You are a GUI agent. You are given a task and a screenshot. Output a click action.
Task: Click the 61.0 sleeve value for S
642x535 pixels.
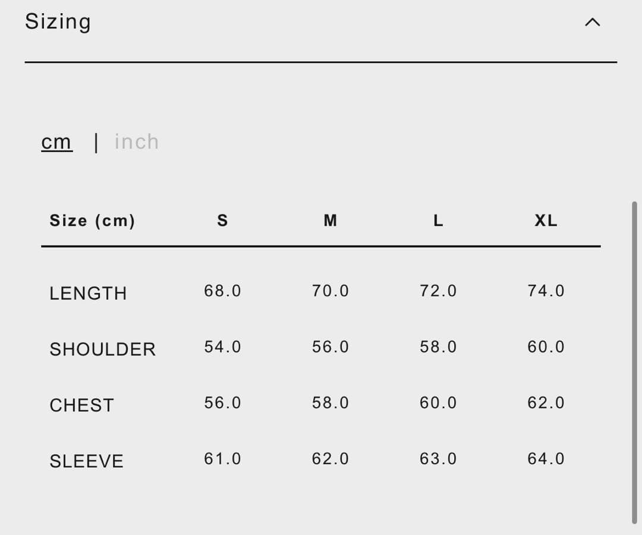[222, 459]
